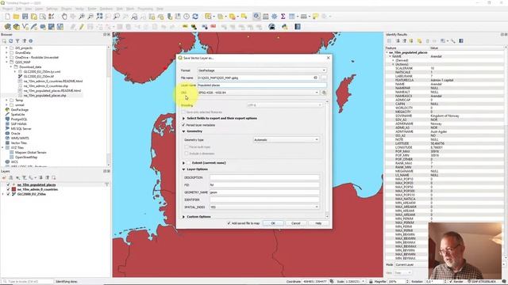Click the New SpatiaLite Layer feather icon
508x285 pixels.
[33, 27]
